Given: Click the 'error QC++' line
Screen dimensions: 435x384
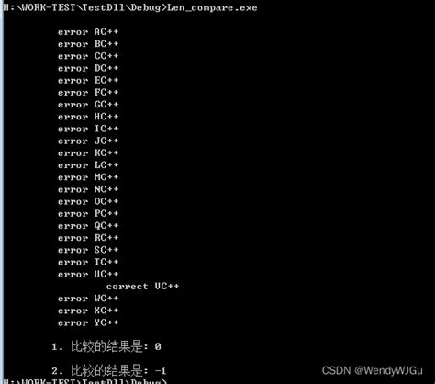Looking at the screenshot, I should pyautogui.click(x=88, y=226).
